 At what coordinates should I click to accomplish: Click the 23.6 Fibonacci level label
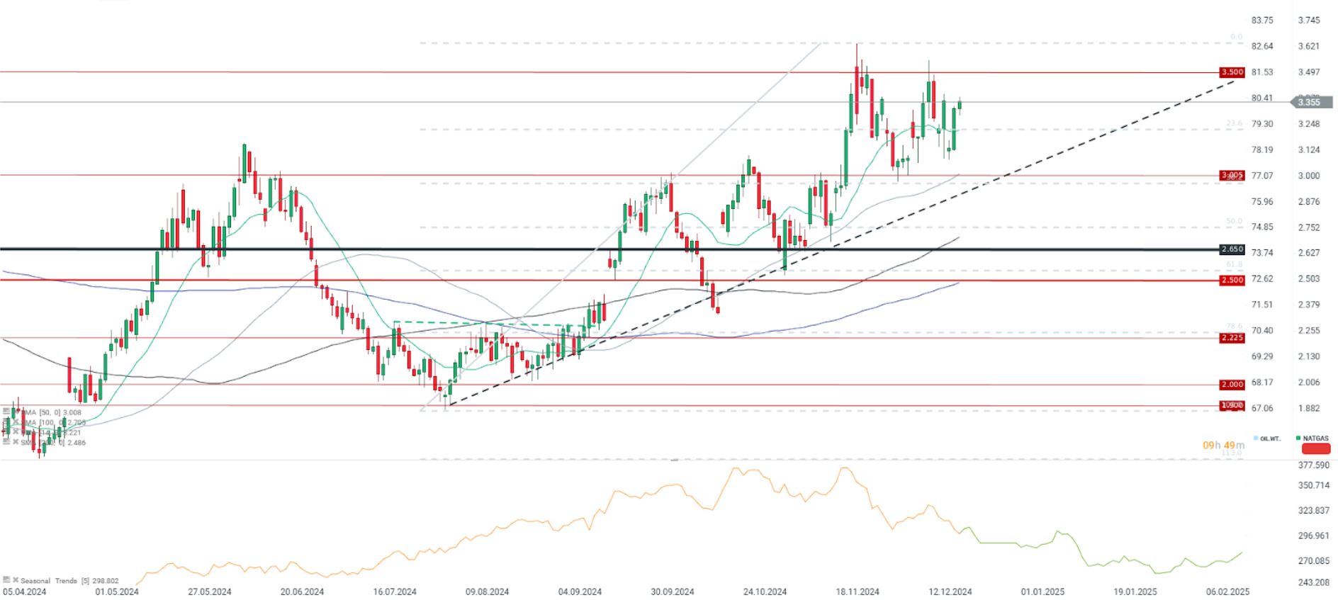pos(1234,123)
